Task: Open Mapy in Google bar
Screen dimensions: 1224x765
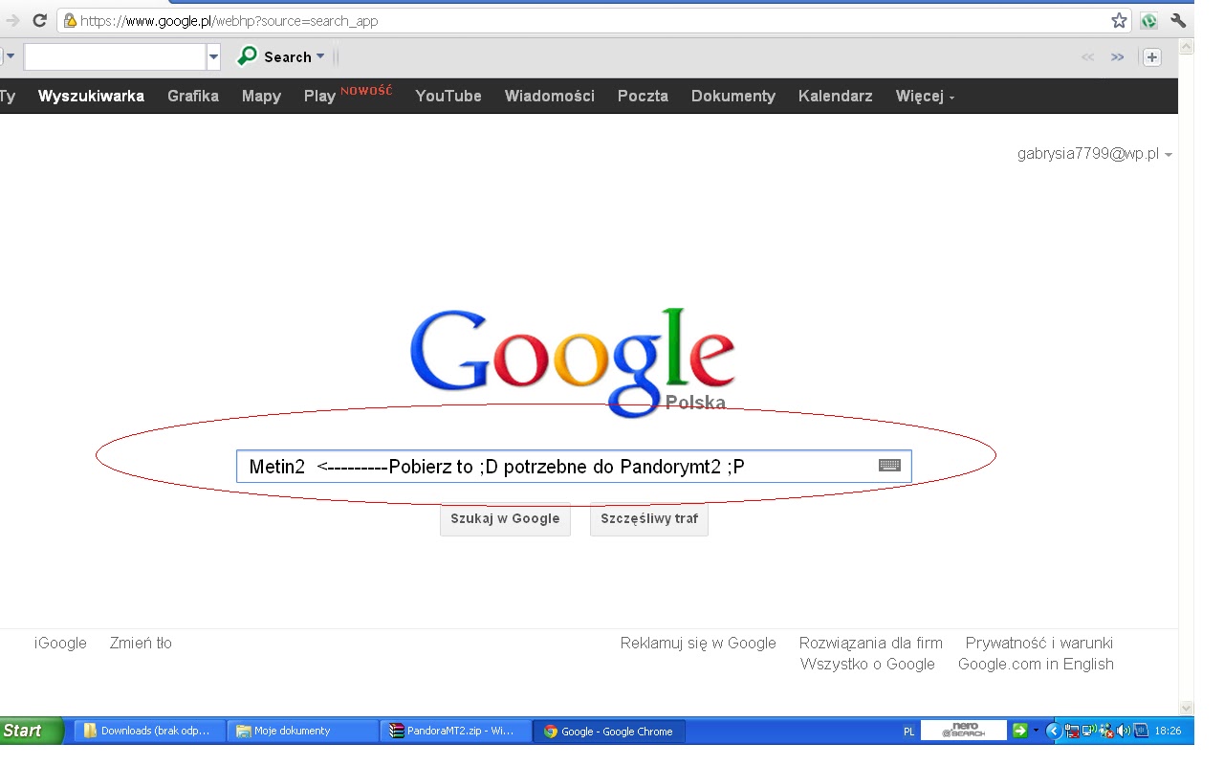Action: pos(261,96)
